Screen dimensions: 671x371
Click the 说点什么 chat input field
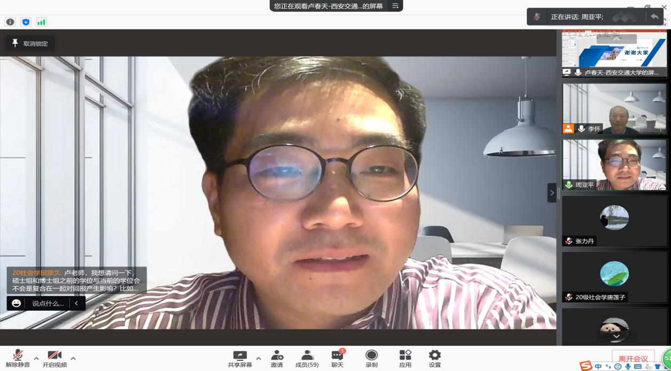[x=48, y=303]
